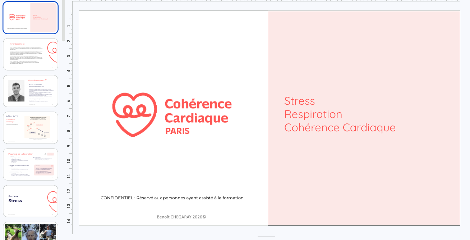
Task: Click the filmstrip vertical scrollbar
Action: click(x=64, y=21)
